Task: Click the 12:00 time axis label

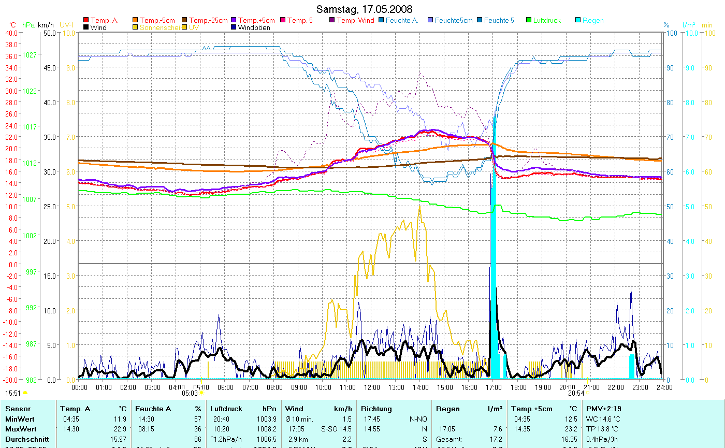Action: (372, 387)
